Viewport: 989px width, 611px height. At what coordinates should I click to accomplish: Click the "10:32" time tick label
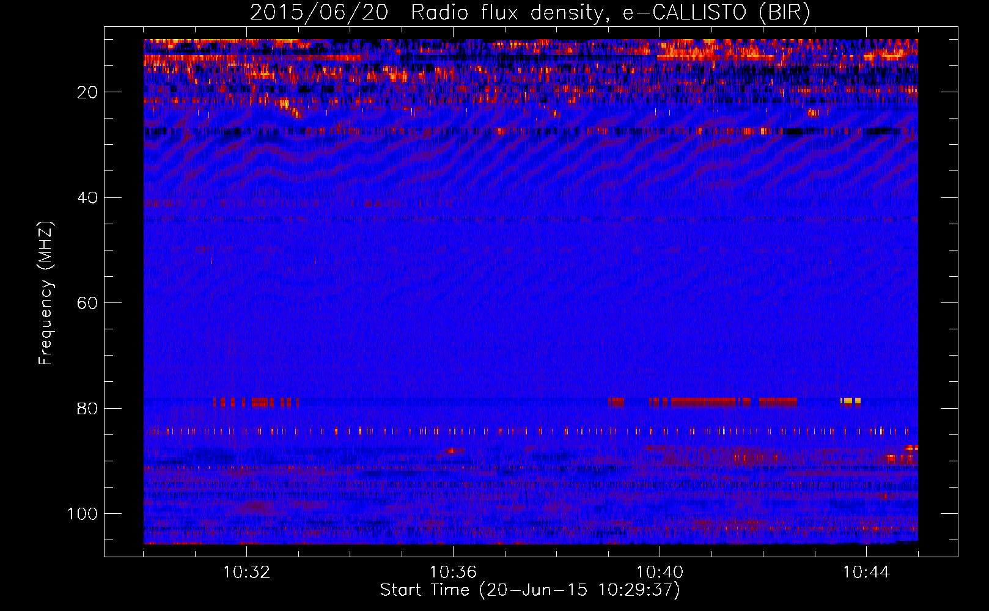(x=246, y=573)
